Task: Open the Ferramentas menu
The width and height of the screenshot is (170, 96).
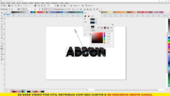Action: click(x=55, y=3)
